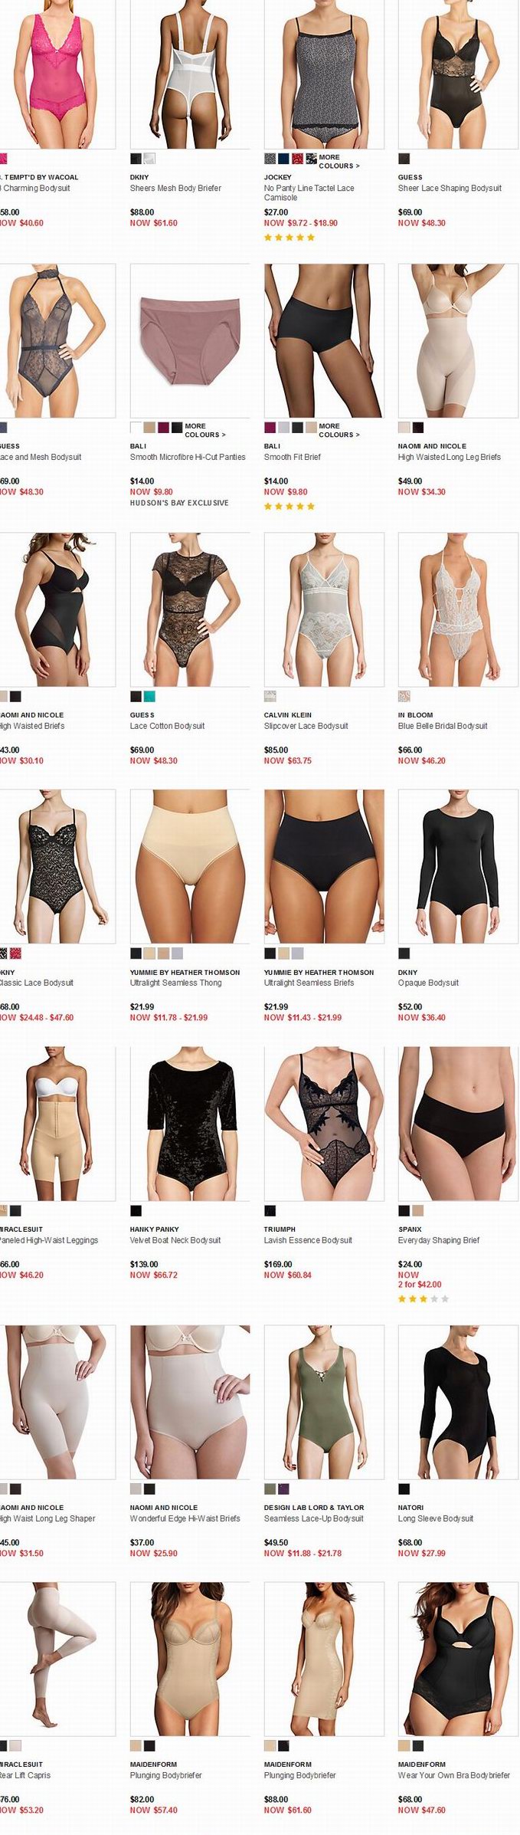520x1835 pixels.
Task: Pick the black swatch on the Hanky Panky velvet bodysuit
Action: click(x=136, y=1210)
